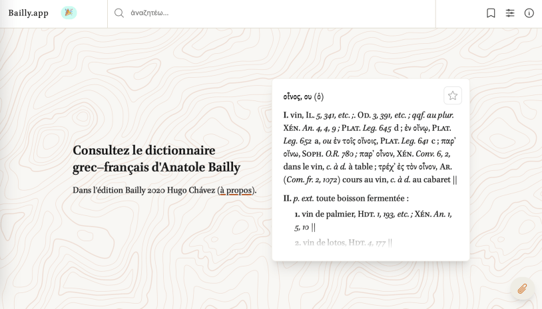This screenshot has width=542, height=309.
Task: Click the party popper badge
Action: pyautogui.click(x=69, y=13)
